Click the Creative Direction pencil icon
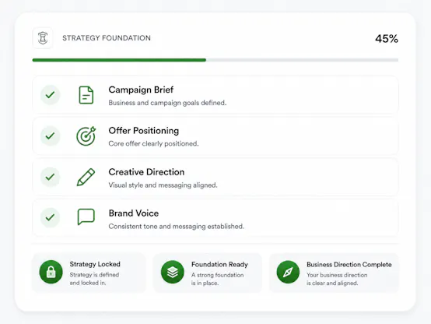This screenshot has width=431, height=324. (x=86, y=177)
